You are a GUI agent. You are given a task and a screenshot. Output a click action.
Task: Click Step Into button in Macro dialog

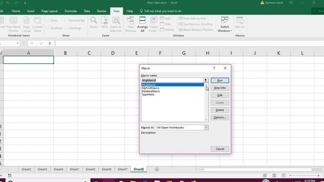point(220,88)
